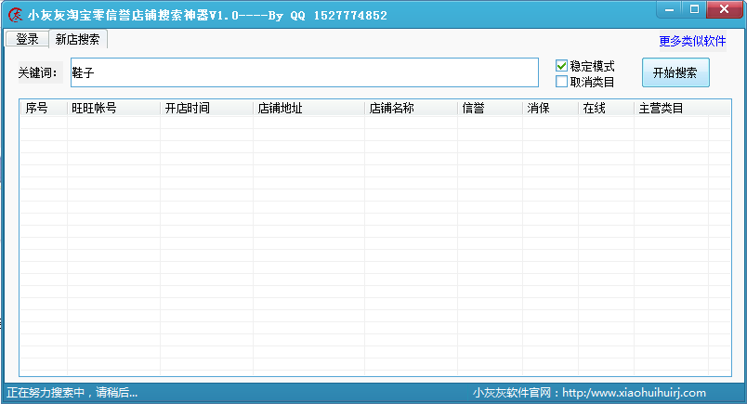Enable the 取消类目 checkbox
Image resolution: width=747 pixels, height=404 pixels.
[562, 82]
